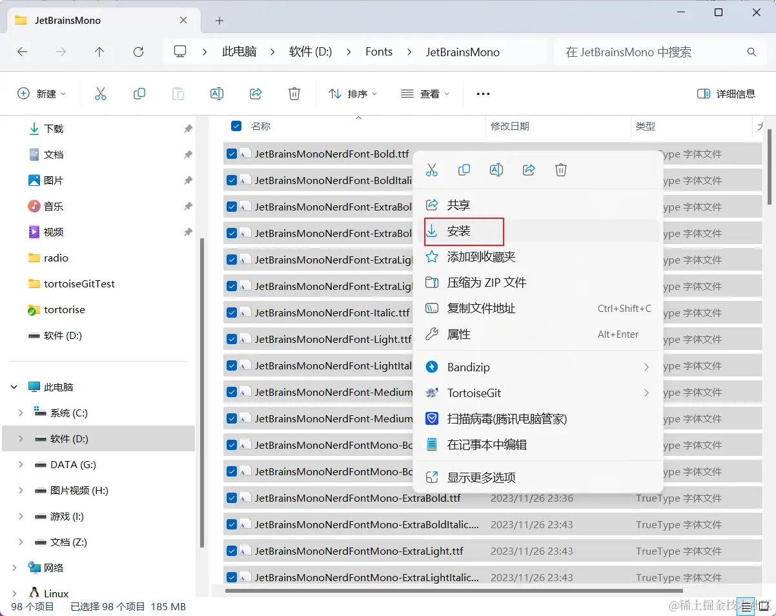Choose 显示更多选项 entry
This screenshot has width=776, height=616.
pos(537,478)
